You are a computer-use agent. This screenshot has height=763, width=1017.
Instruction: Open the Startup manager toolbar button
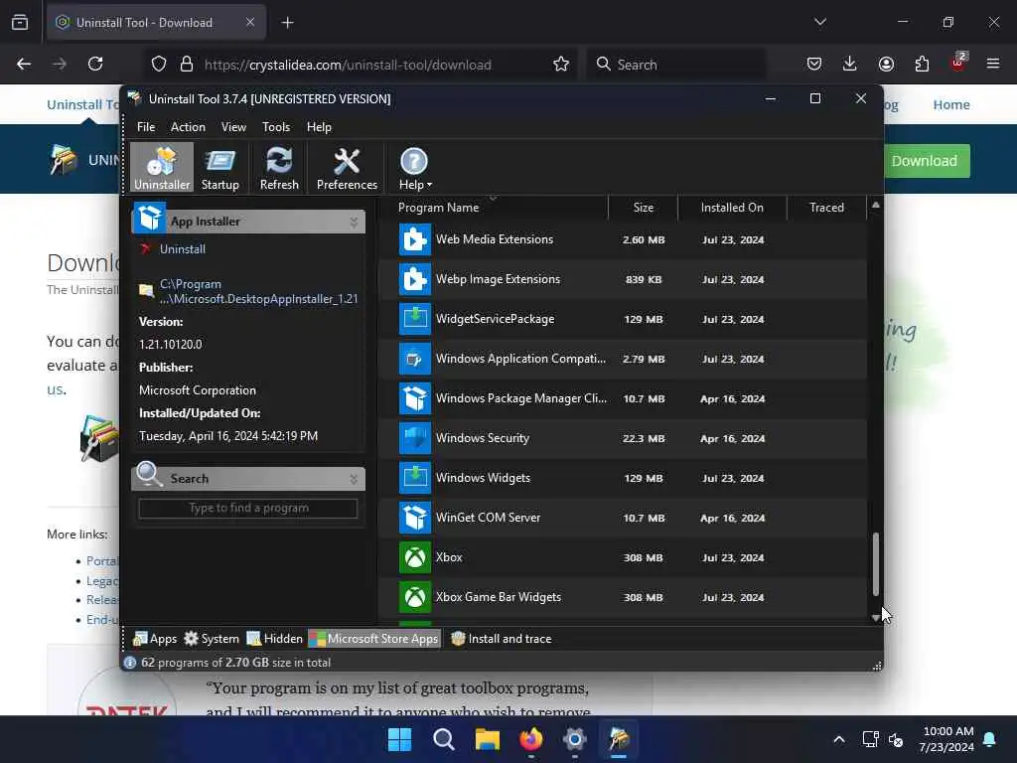[219, 168]
